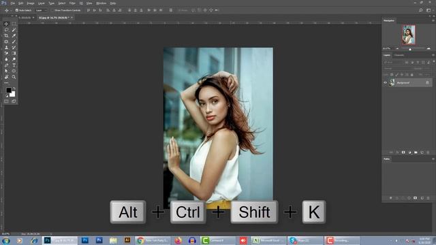Open the Image menu
The height and width of the screenshot is (245, 436).
(x=30, y=3)
